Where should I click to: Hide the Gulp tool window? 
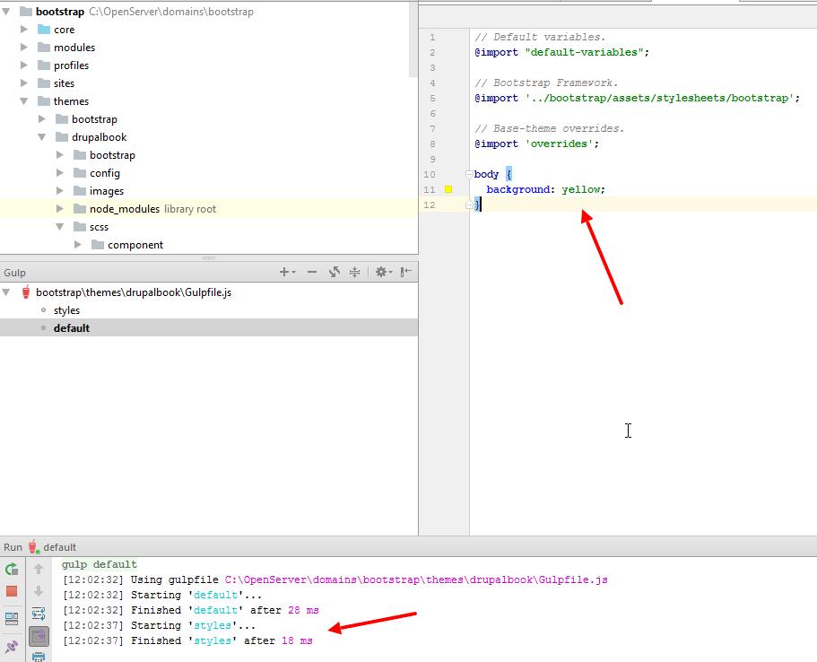pos(406,272)
